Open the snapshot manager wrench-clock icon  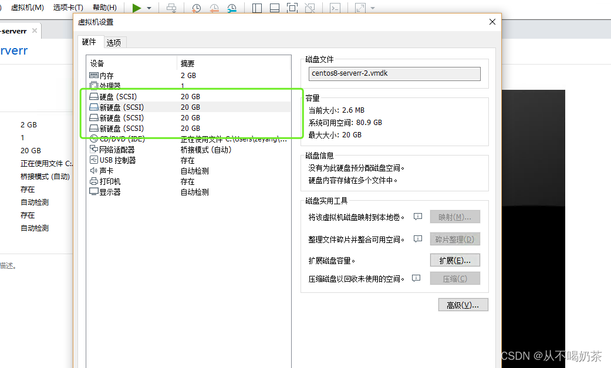point(232,8)
